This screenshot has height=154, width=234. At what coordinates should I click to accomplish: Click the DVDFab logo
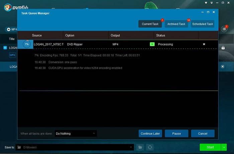pos(16,7)
